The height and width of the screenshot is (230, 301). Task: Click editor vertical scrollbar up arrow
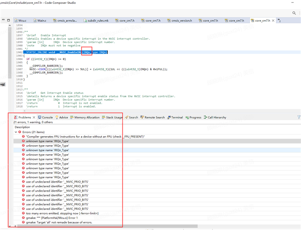(x=10, y=25)
